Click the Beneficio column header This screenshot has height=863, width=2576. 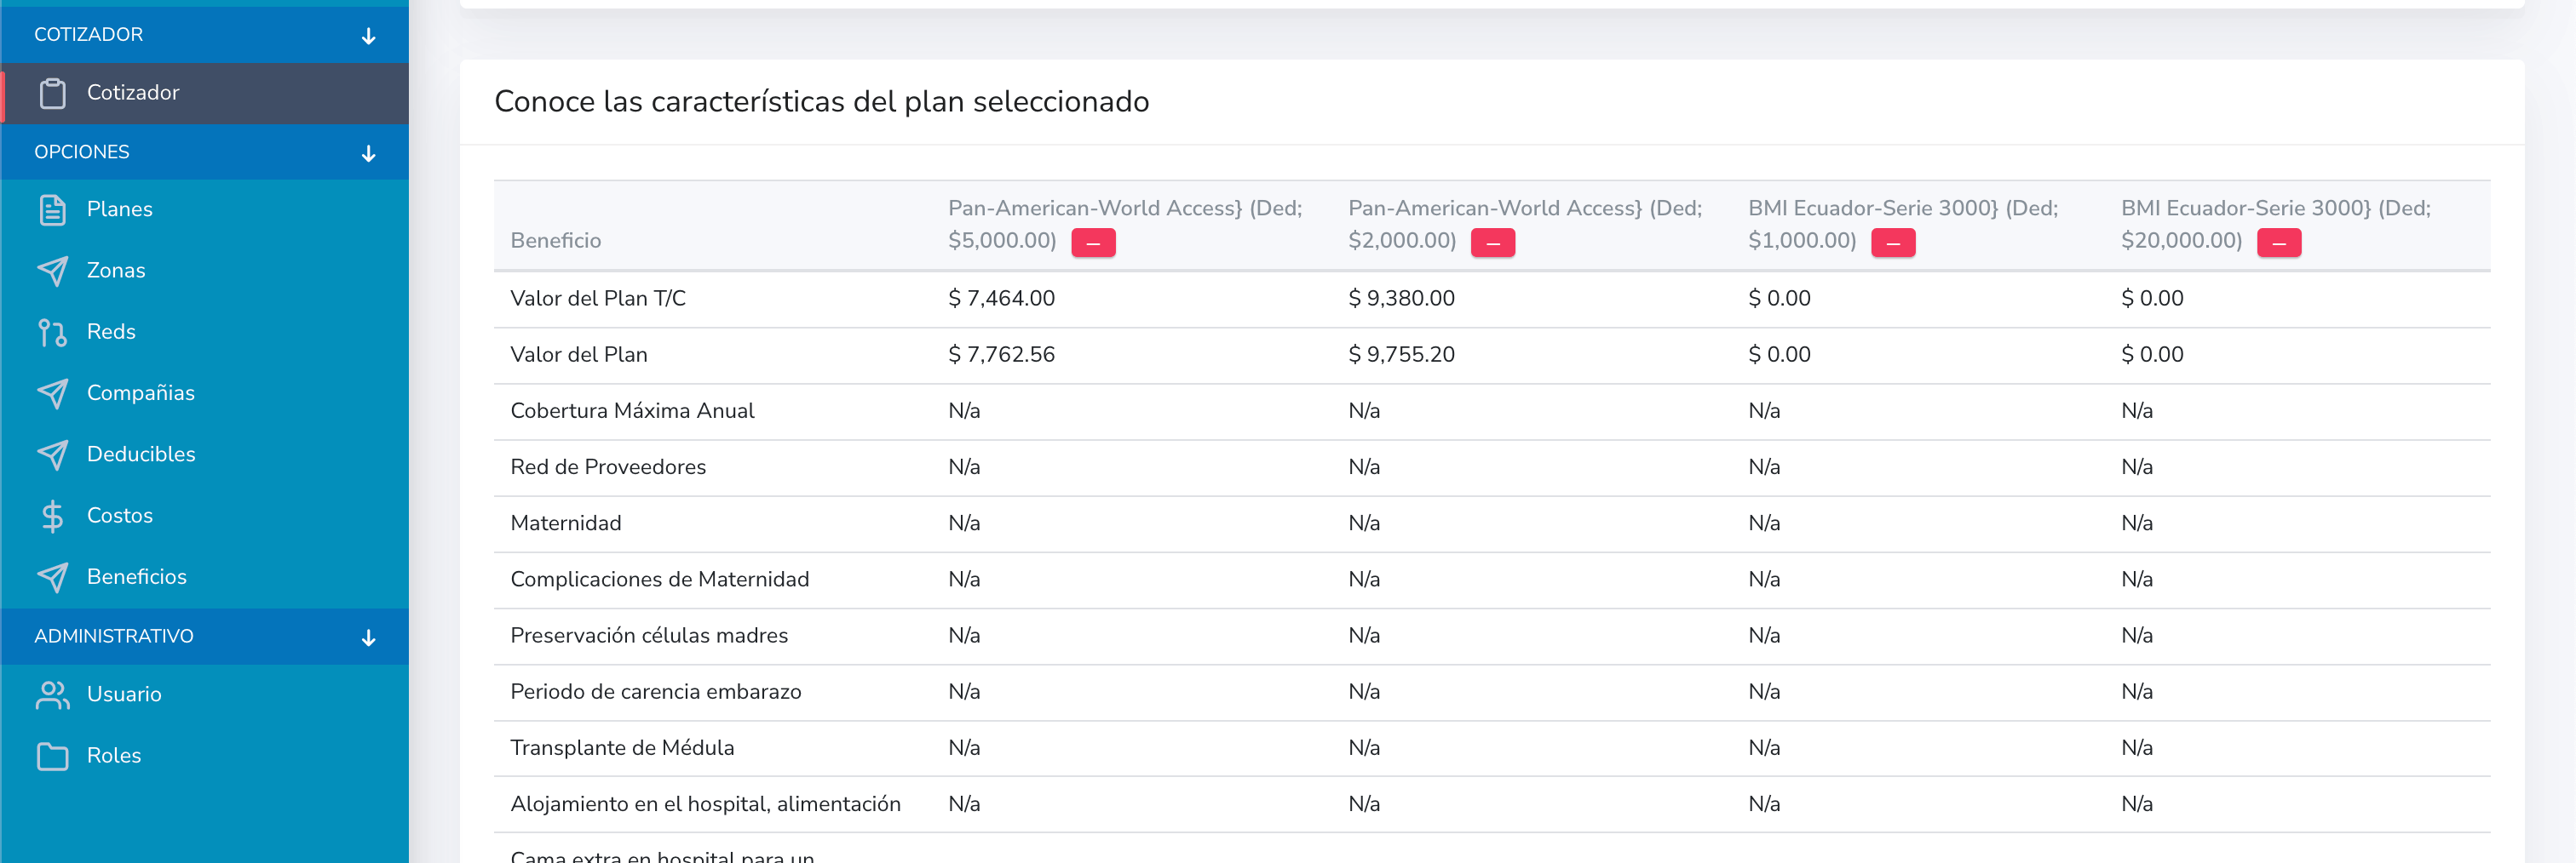(x=556, y=241)
